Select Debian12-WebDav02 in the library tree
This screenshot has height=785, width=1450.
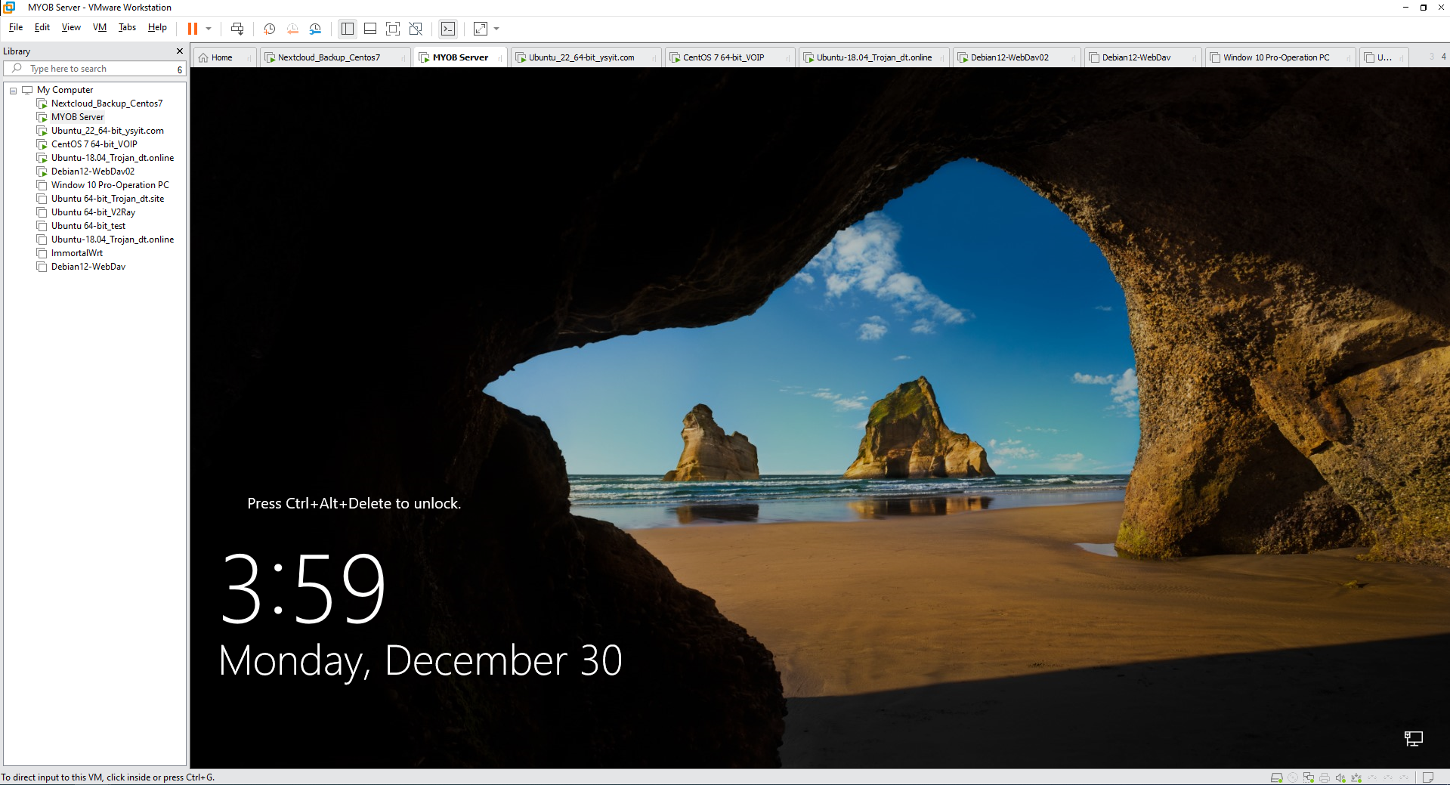point(93,172)
